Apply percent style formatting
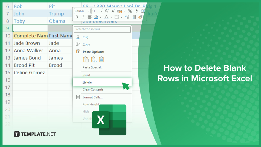Viewport: 261px width, 147px height. (x=130, y=11)
